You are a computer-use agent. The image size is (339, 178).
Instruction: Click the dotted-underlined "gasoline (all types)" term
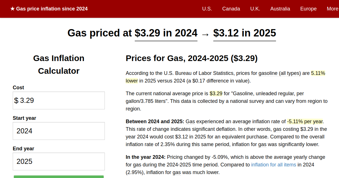tap(280, 73)
